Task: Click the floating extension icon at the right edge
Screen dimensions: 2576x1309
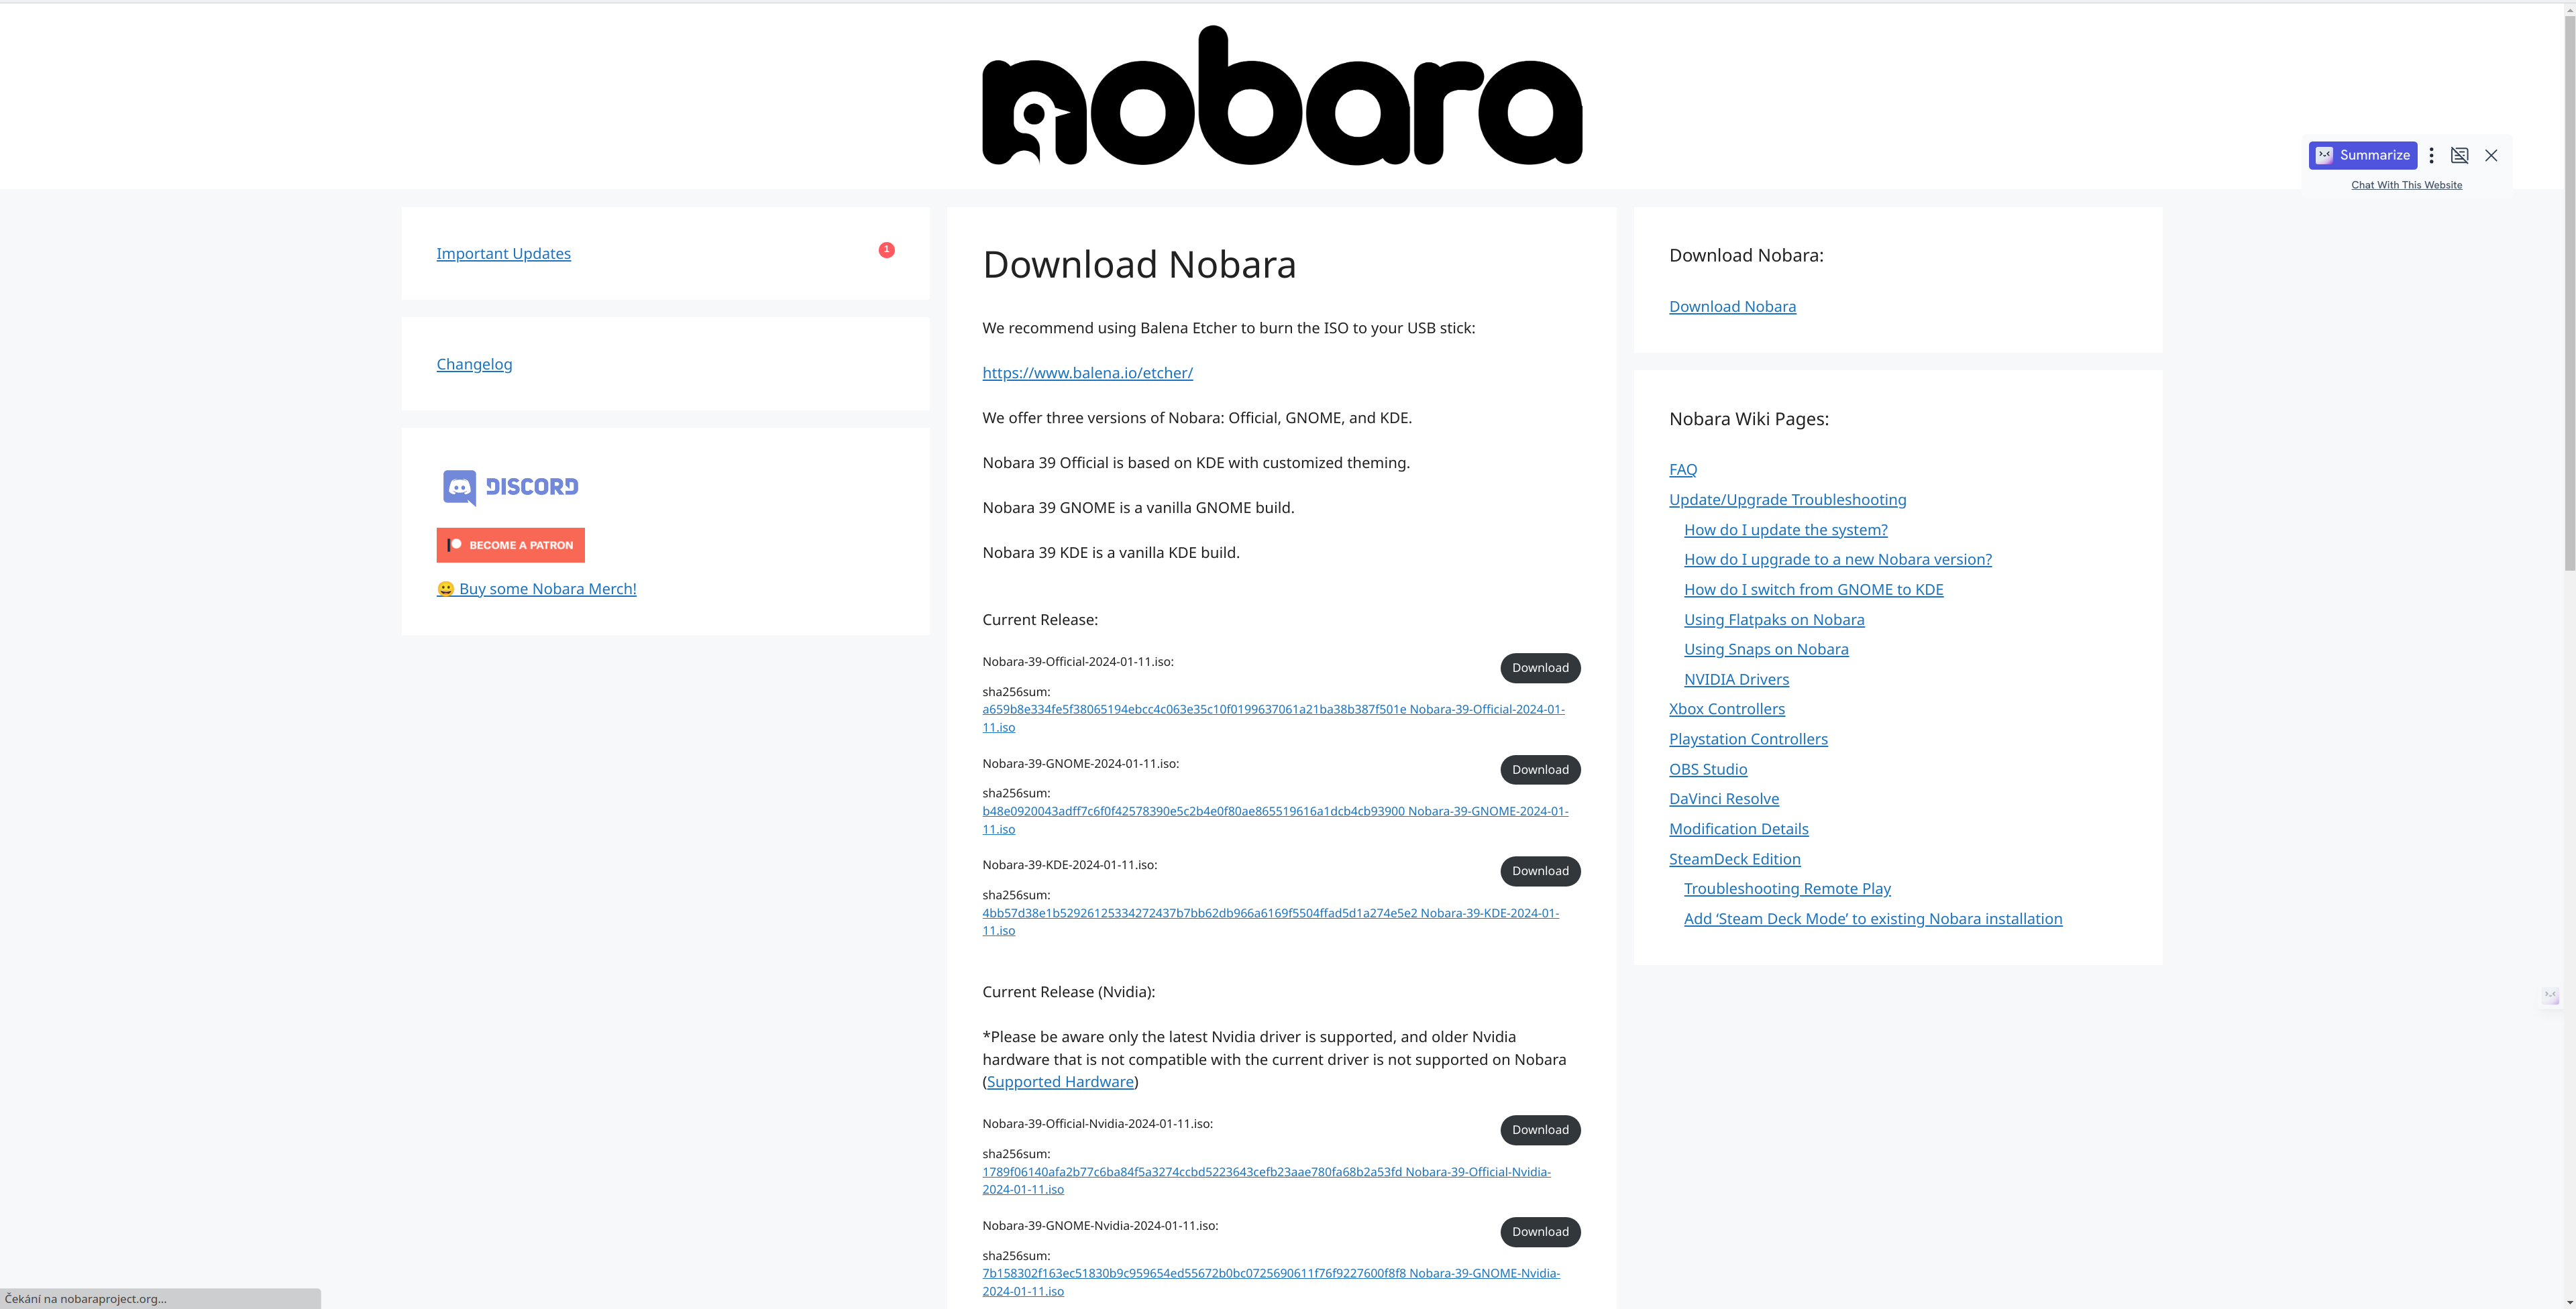Action: (x=2551, y=996)
